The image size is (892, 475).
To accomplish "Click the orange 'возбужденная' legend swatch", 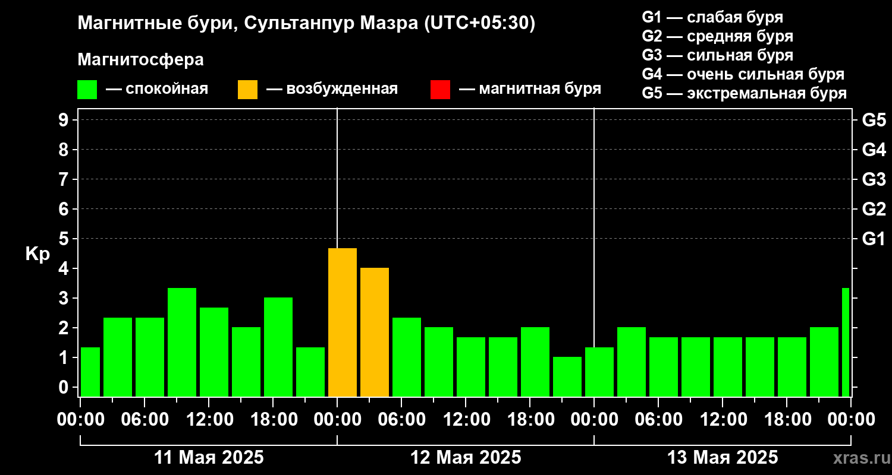I will [x=247, y=90].
